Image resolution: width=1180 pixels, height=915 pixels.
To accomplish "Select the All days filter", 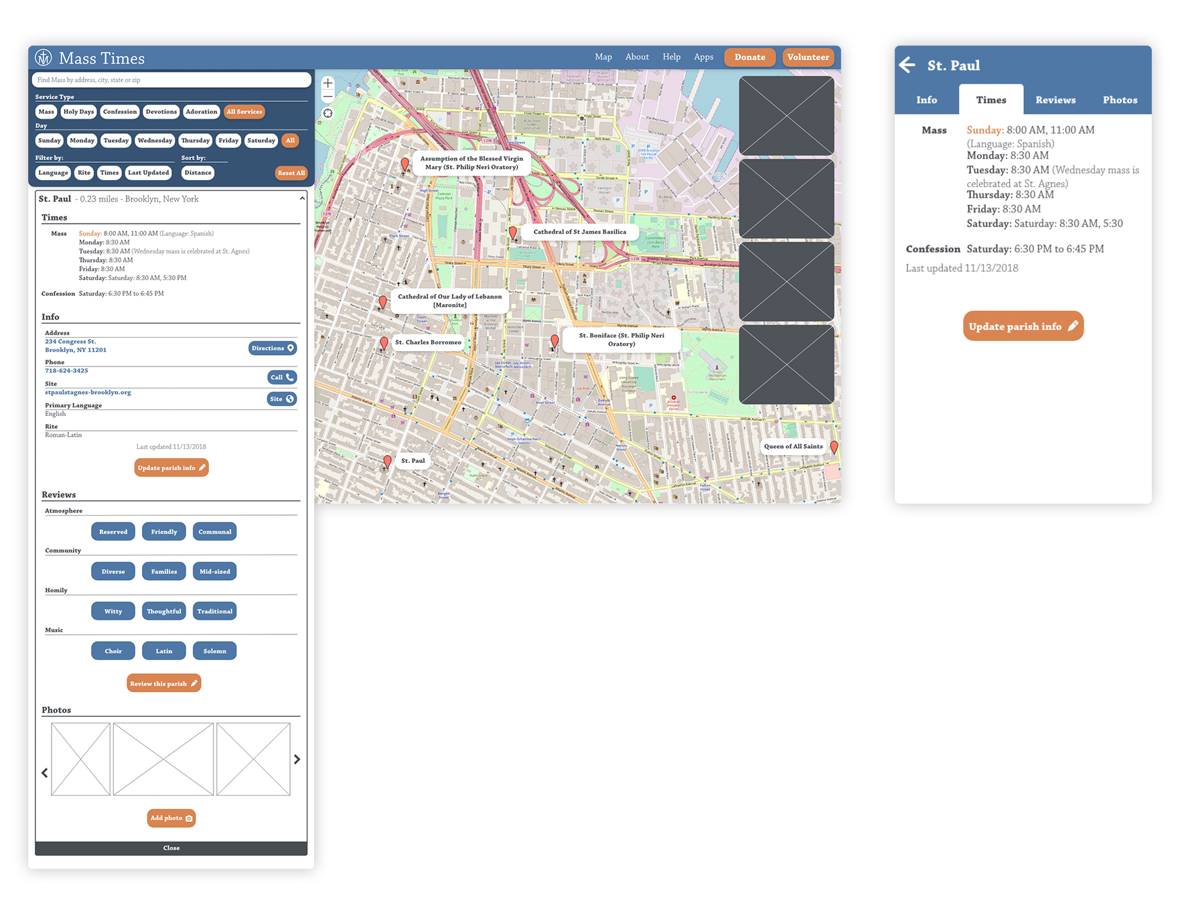I will click(290, 141).
